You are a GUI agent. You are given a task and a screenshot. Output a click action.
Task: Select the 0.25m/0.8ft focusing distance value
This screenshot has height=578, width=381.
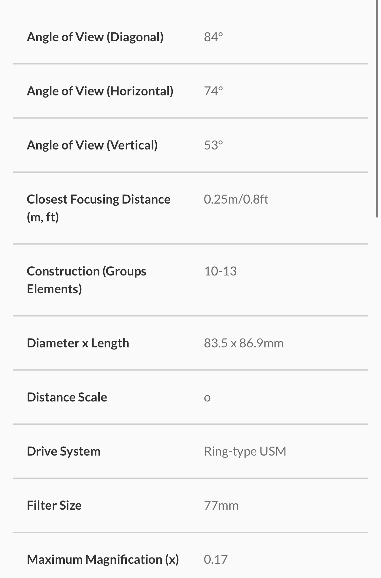click(x=236, y=199)
